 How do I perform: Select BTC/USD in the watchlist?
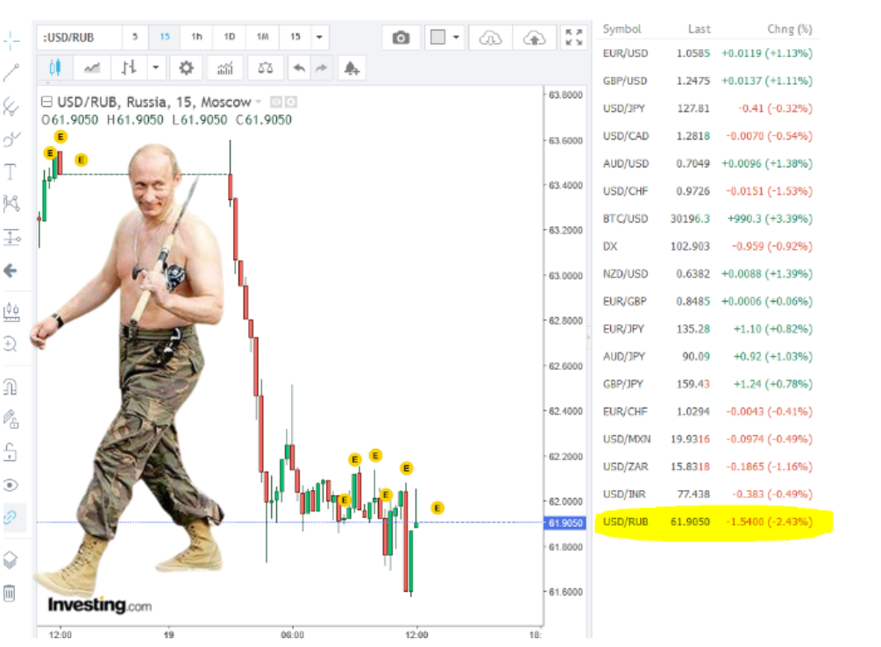click(707, 218)
